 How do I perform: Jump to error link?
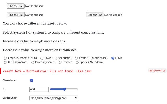(x=157, y=70)
